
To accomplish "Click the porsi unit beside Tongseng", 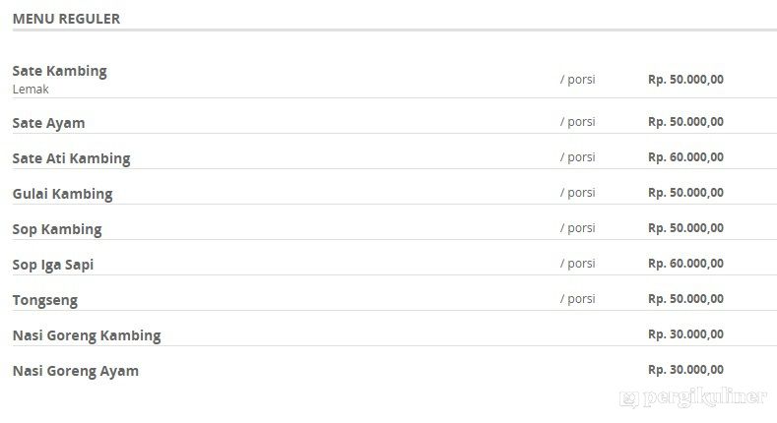I will (578, 299).
